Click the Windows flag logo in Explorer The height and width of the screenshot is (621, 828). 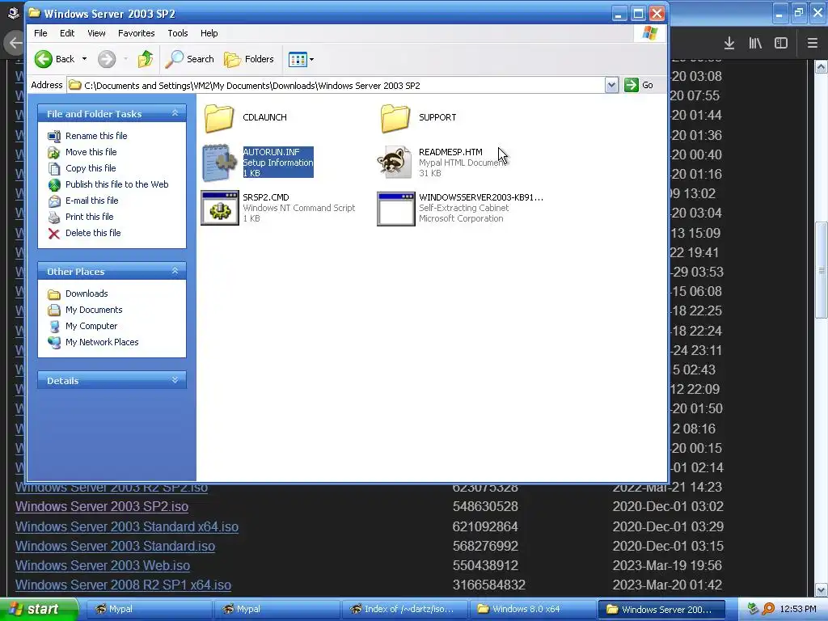pos(650,33)
